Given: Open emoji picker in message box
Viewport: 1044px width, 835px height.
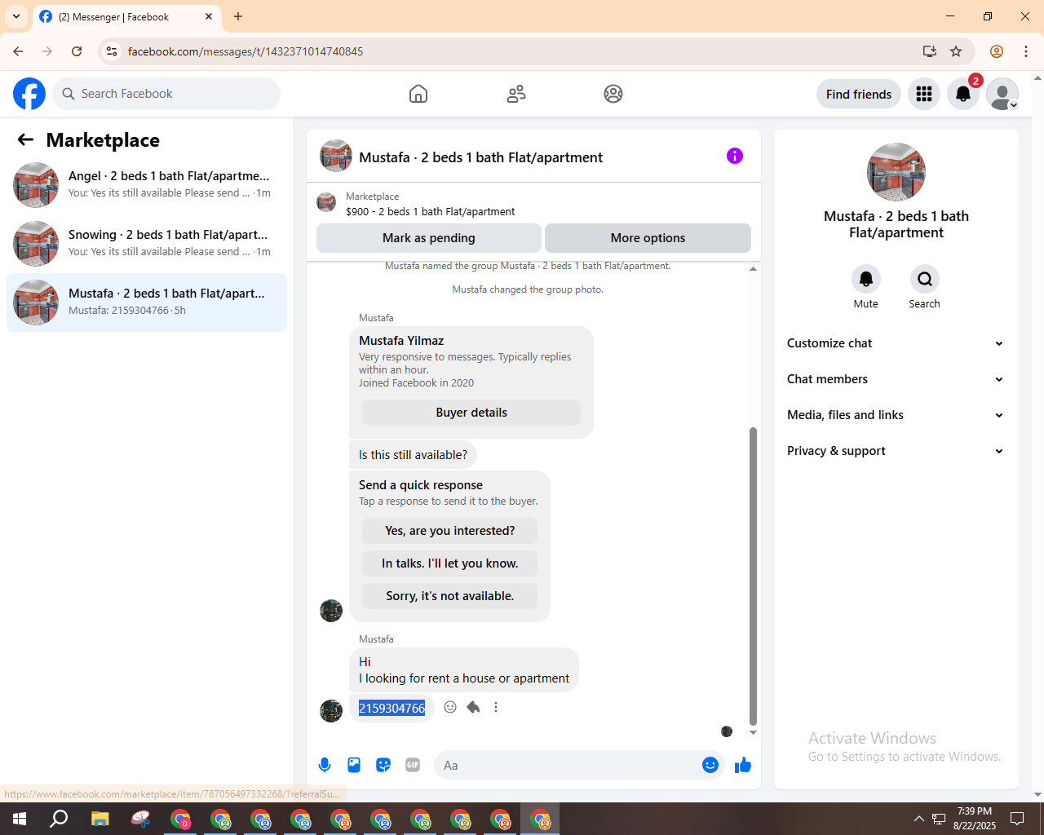Looking at the screenshot, I should [710, 765].
